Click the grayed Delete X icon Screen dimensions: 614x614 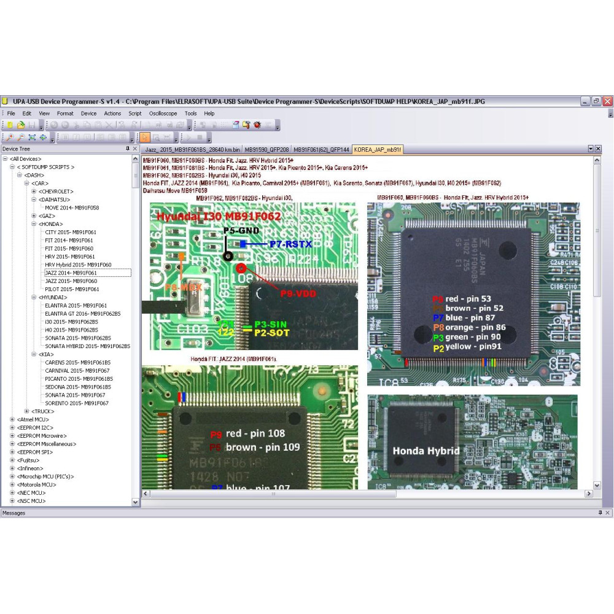[x=109, y=125]
